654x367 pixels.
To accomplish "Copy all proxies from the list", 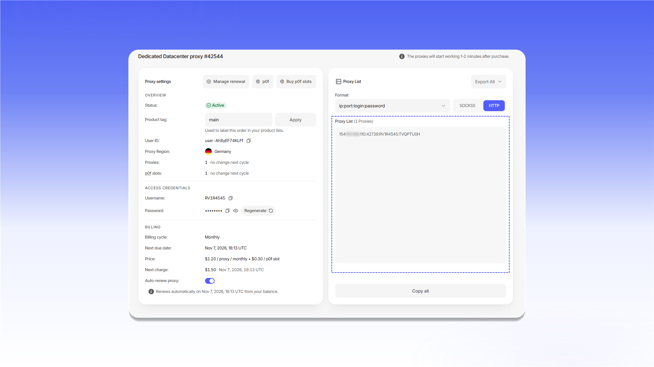I will coord(421,291).
